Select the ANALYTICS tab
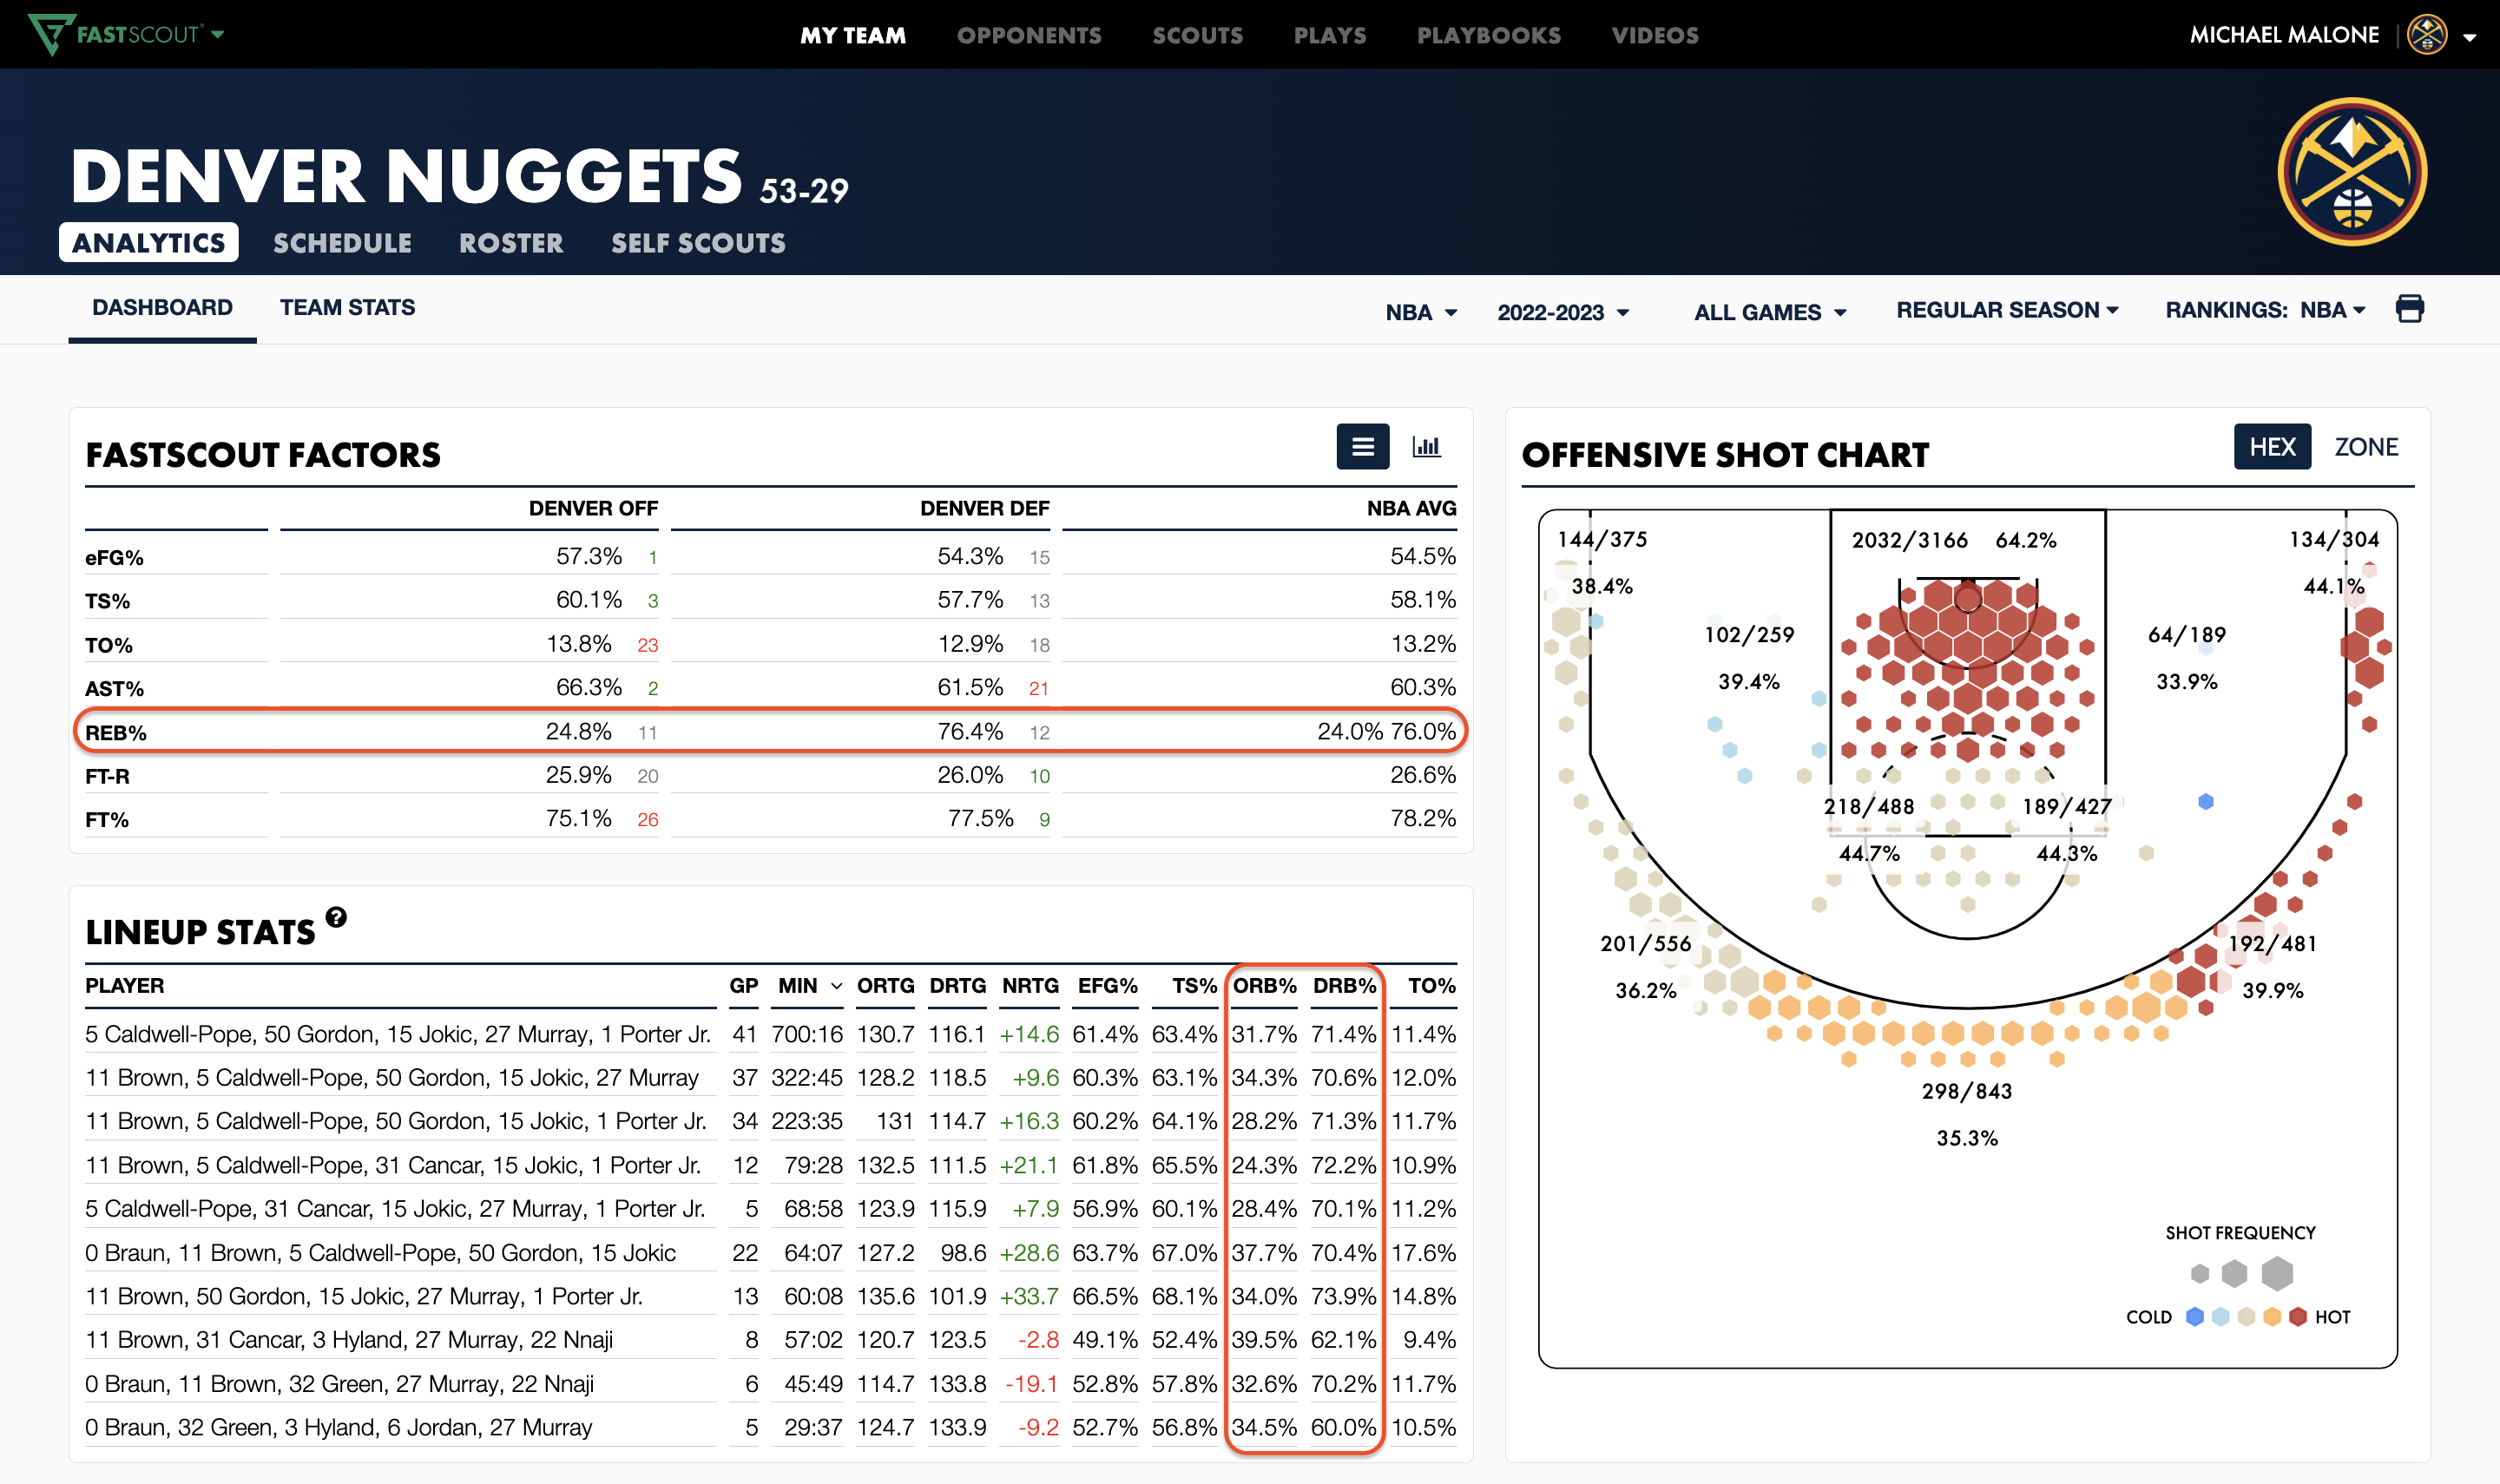Image resolution: width=2500 pixels, height=1484 pixels. point(148,242)
